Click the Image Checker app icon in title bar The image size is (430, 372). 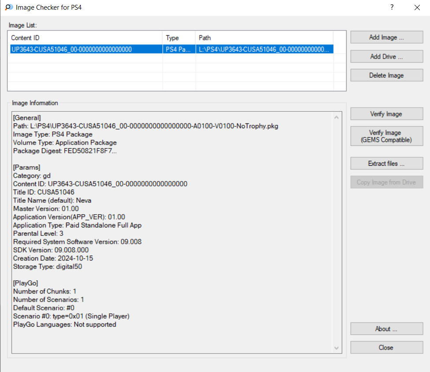tap(9, 7)
